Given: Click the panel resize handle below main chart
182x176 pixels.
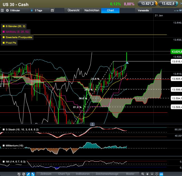Looking at the screenshot, I should coord(92,124).
